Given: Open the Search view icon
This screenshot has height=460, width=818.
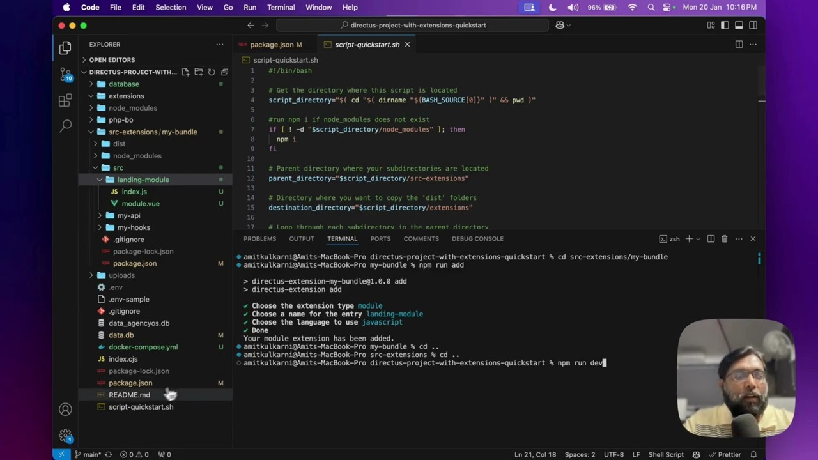Looking at the screenshot, I should tap(65, 126).
